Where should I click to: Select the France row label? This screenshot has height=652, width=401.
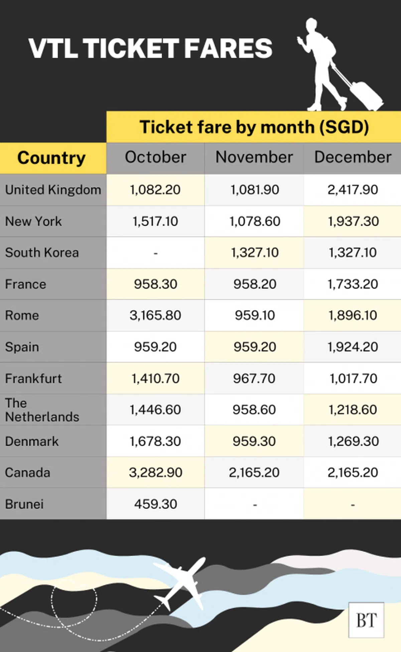[26, 284]
